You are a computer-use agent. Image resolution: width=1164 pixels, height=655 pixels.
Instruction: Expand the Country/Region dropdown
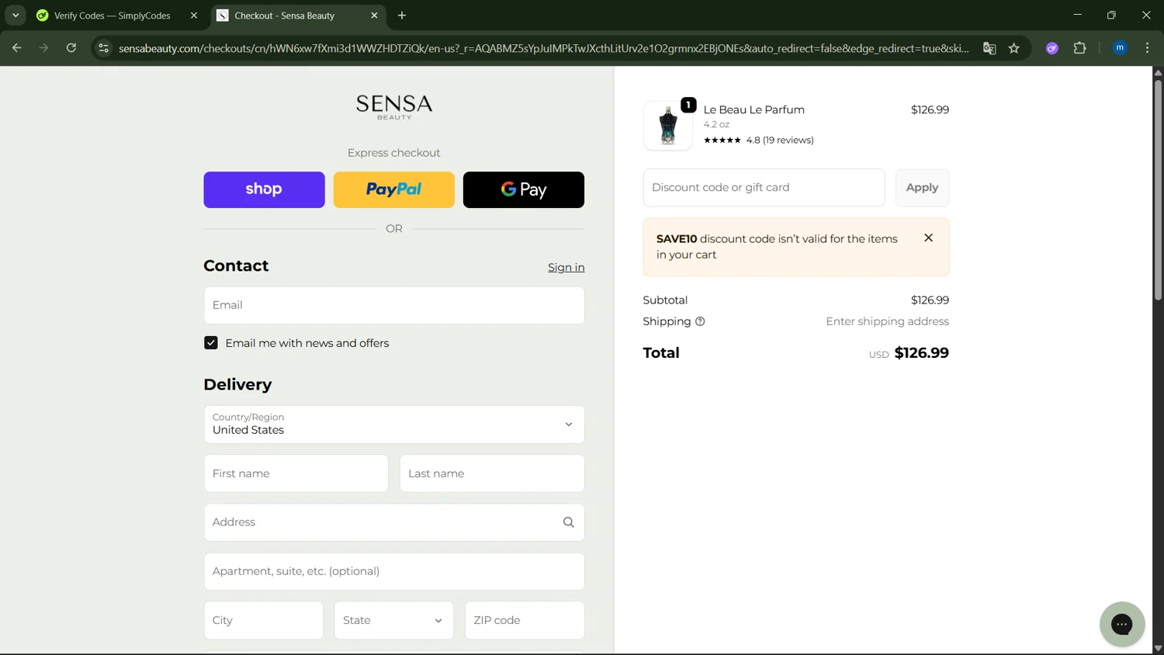pos(394,425)
